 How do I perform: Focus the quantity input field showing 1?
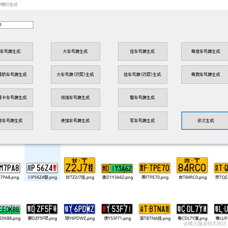(x=16, y=25)
